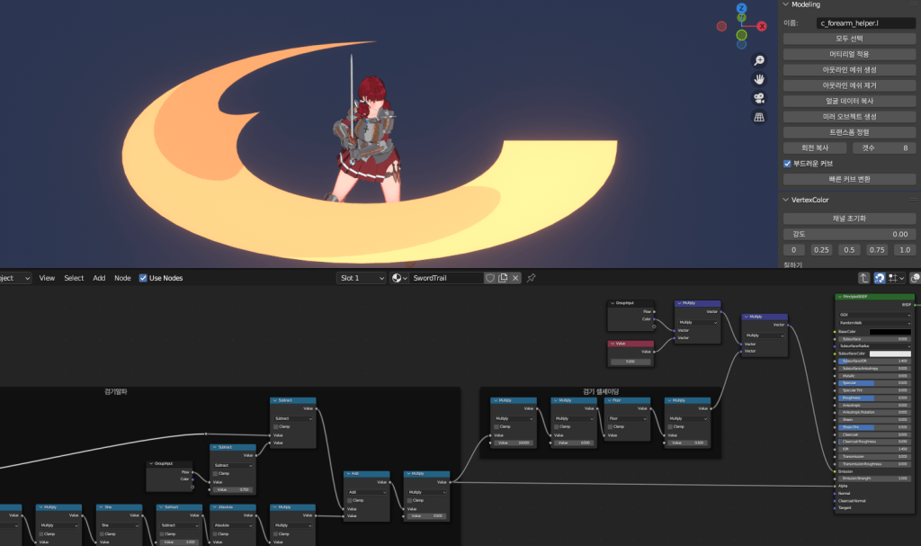Viewport: 921px width, 546px height.
Task: Click the 모두 선택 button
Action: coord(849,39)
